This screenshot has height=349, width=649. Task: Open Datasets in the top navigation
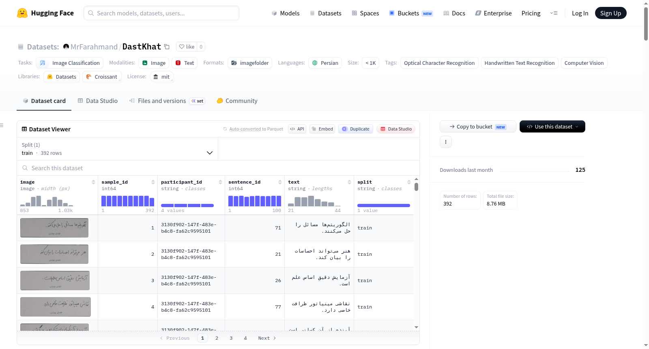pyautogui.click(x=325, y=13)
